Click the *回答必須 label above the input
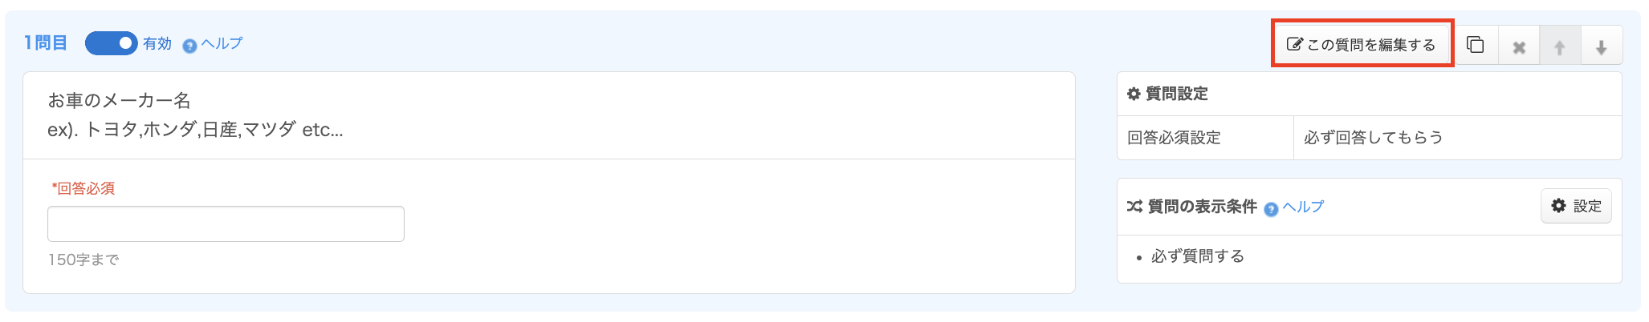This screenshot has height=322, width=1649. tap(83, 188)
